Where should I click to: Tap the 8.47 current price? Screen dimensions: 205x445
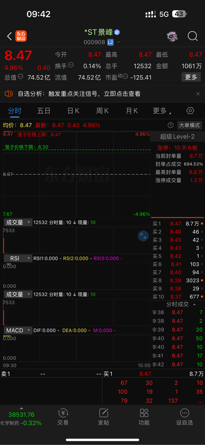(18, 56)
